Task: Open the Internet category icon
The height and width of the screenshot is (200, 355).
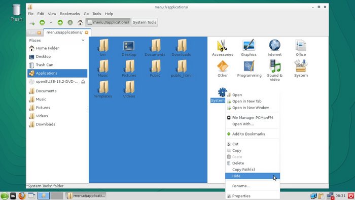Action: coord(275,45)
